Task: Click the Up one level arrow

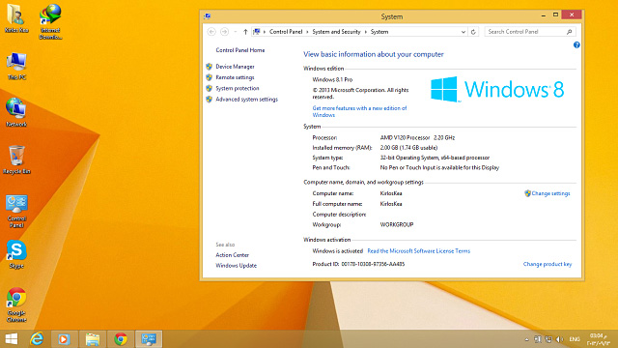Action: [x=245, y=32]
